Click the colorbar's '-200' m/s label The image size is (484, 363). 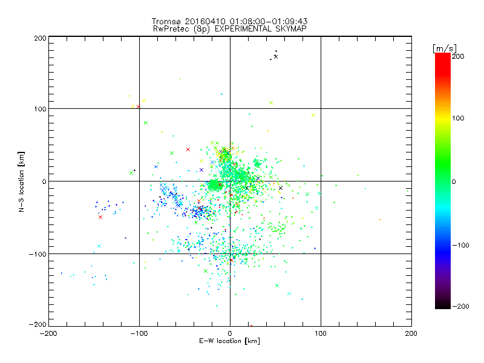click(460, 306)
